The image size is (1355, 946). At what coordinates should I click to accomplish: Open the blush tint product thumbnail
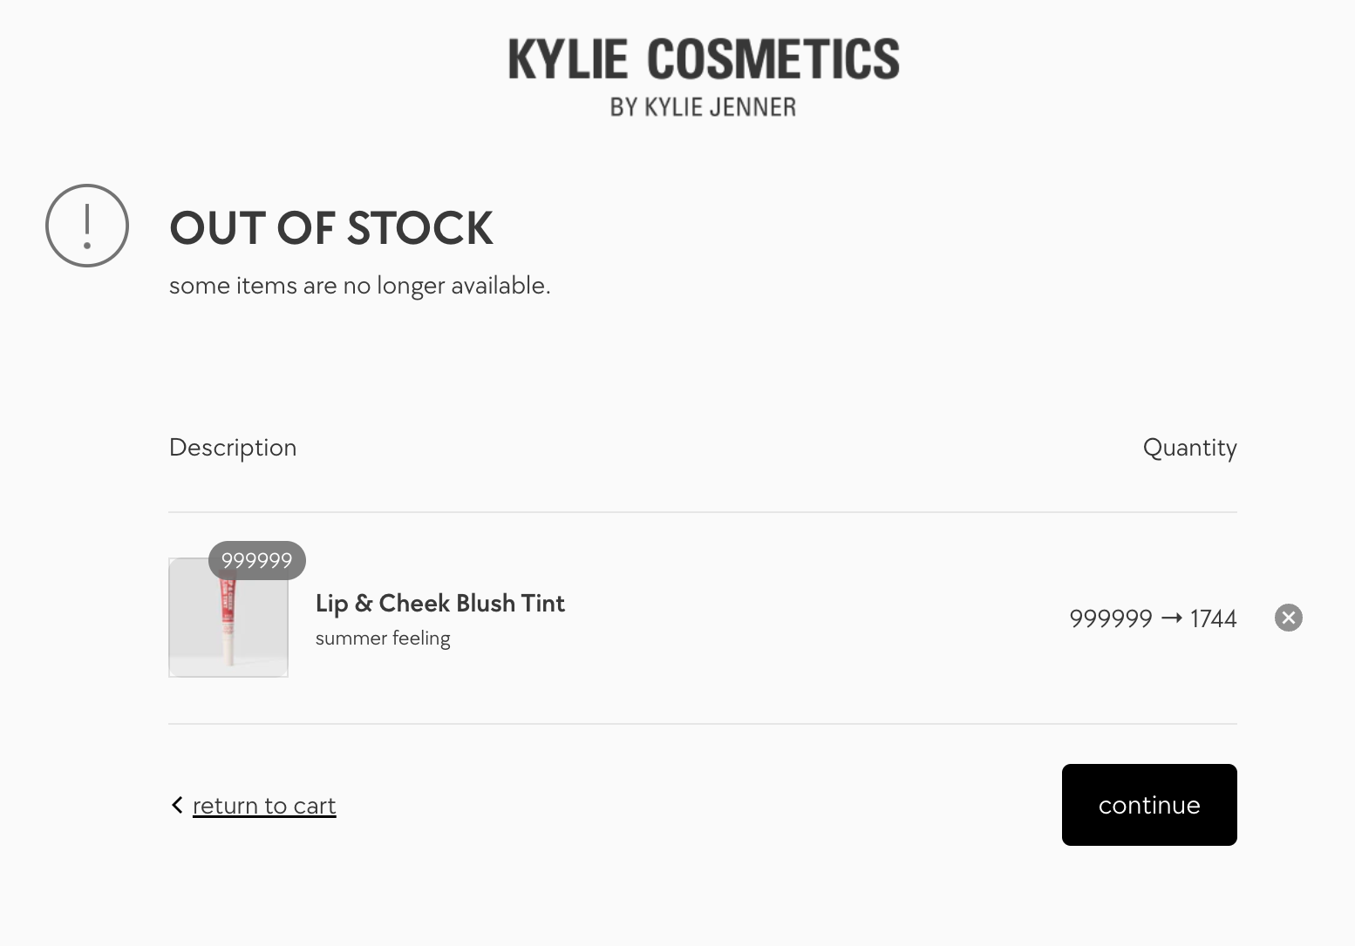[228, 618]
